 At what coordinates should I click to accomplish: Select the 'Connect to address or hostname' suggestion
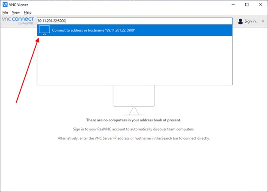tap(135, 30)
